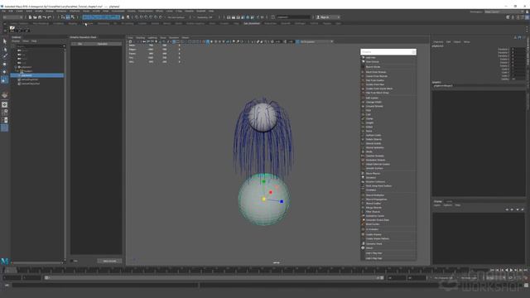Click the Dynamics operator icon

click(x=363, y=177)
